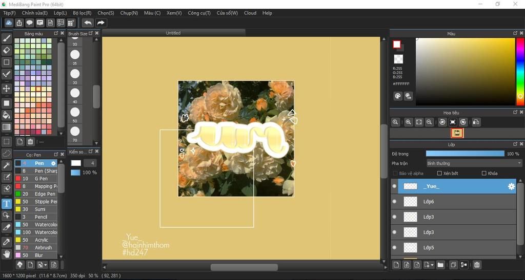
Task: Select the Gradient tool
Action: coord(6,127)
